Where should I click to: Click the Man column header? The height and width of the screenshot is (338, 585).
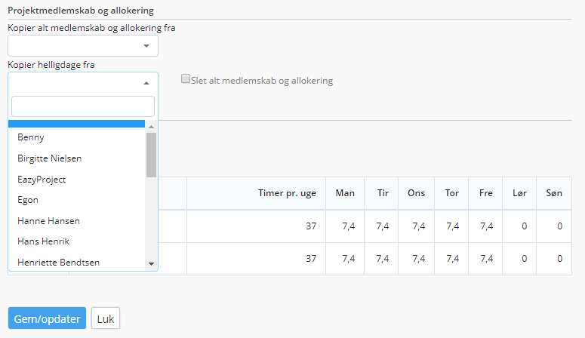pos(345,193)
